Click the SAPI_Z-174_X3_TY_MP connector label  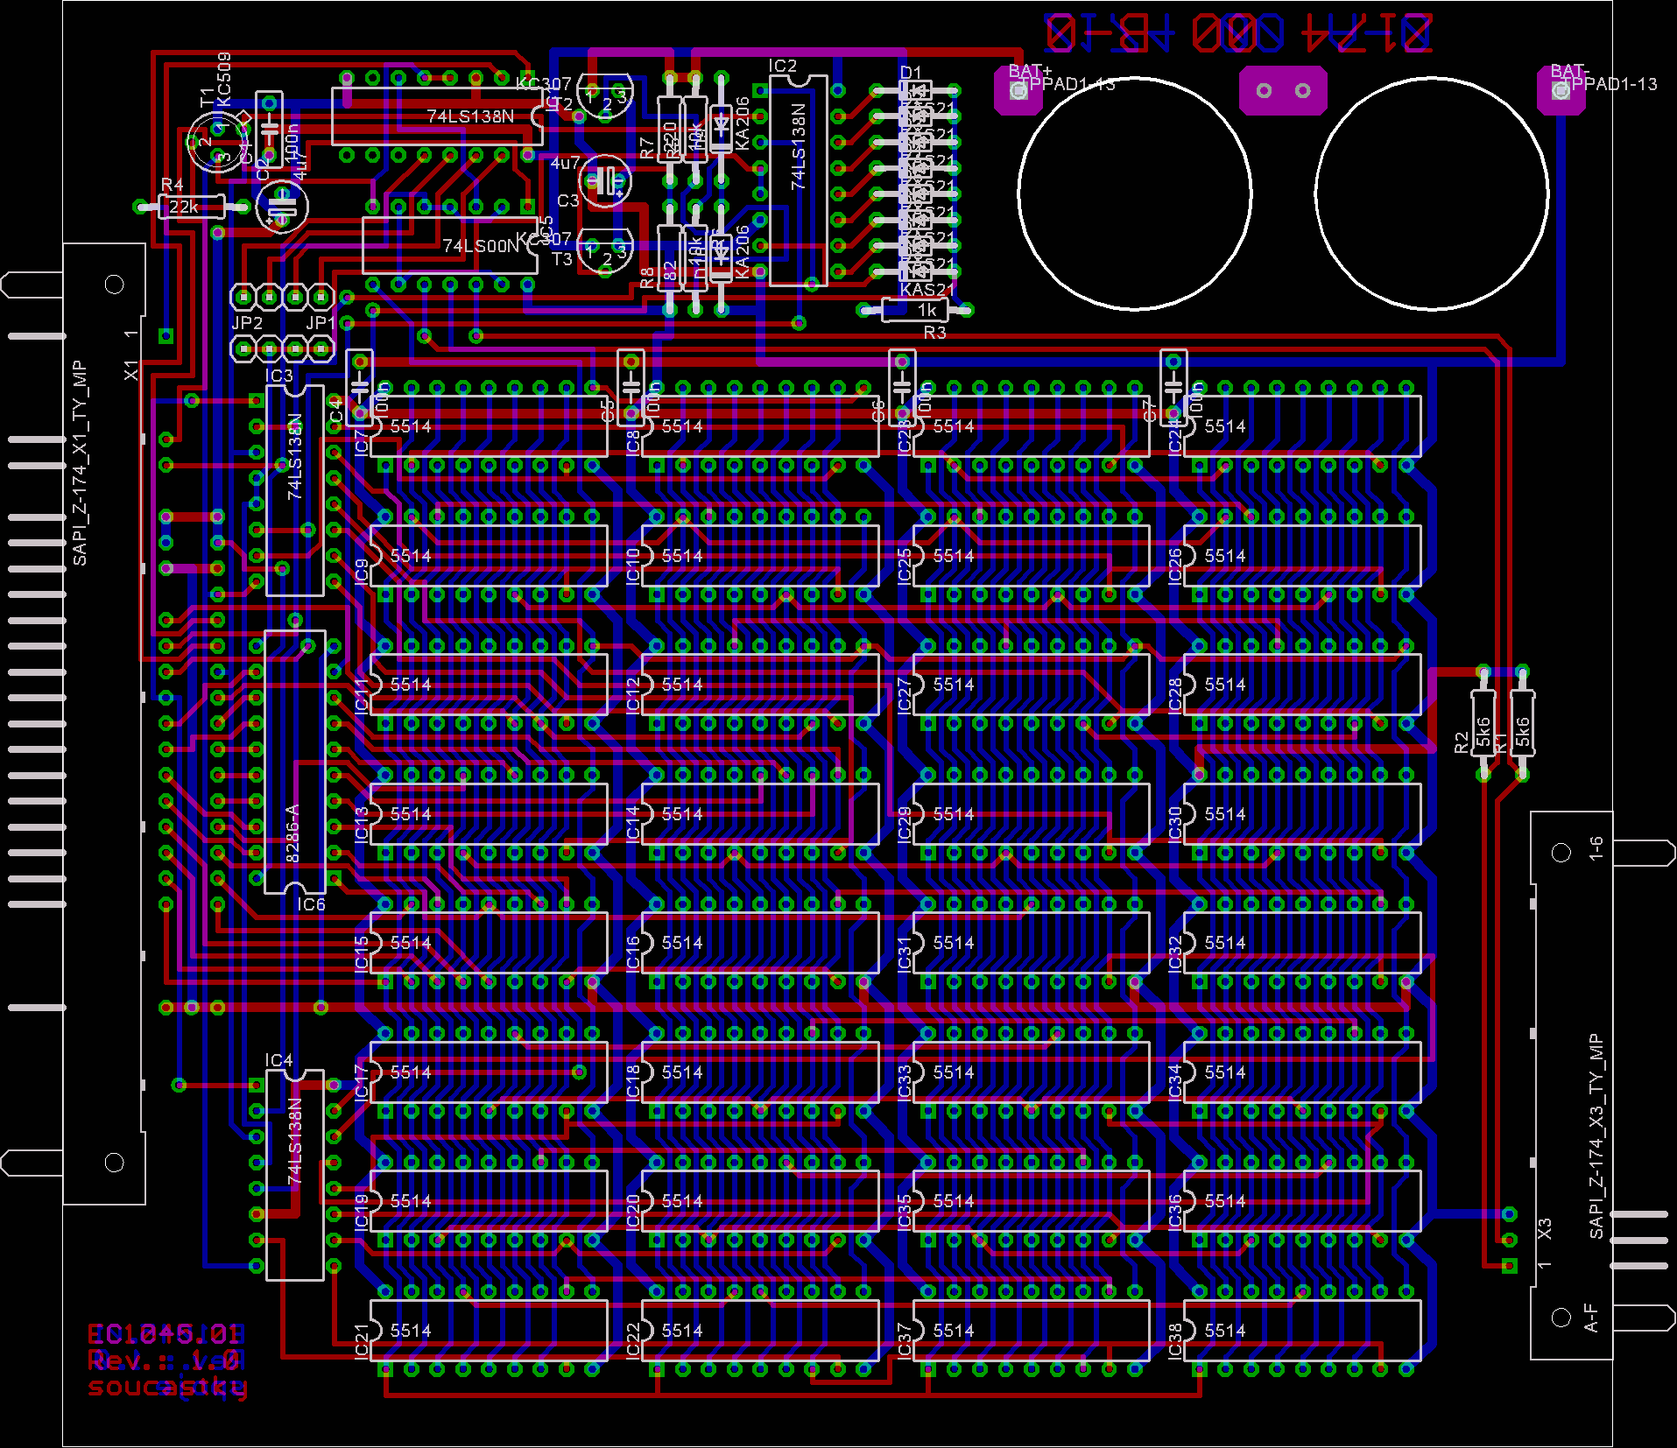click(x=1596, y=1136)
